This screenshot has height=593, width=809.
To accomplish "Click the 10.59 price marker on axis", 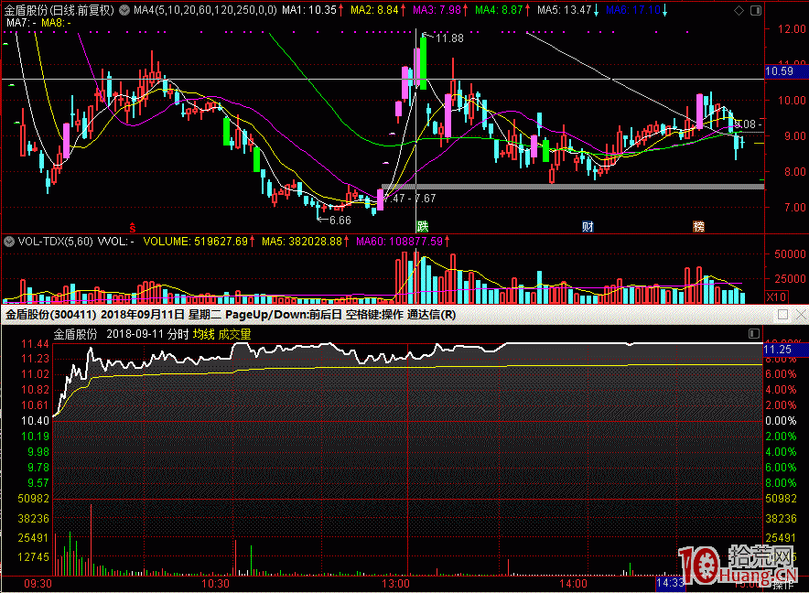I will [779, 70].
